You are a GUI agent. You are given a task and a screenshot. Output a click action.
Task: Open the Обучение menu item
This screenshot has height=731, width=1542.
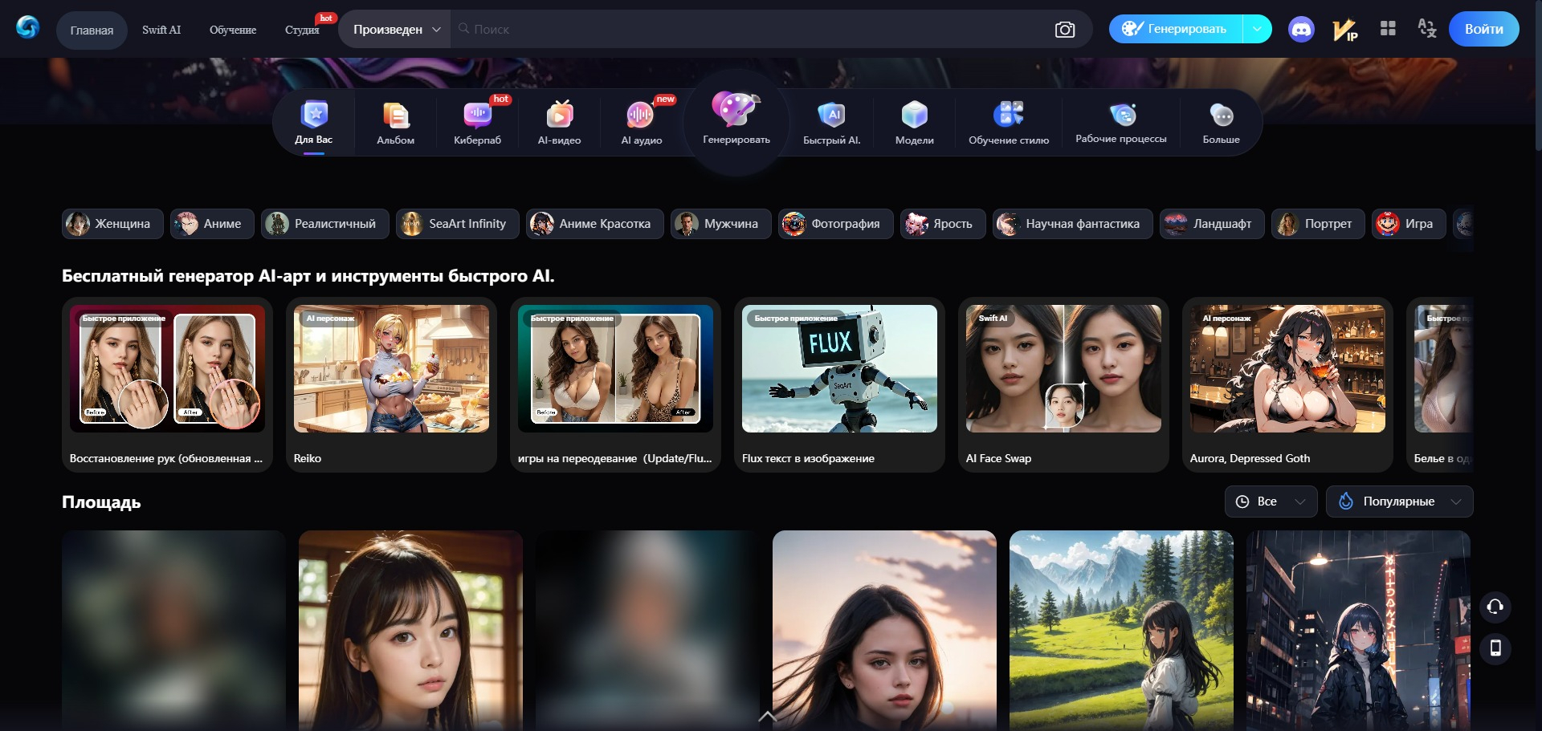click(x=233, y=30)
